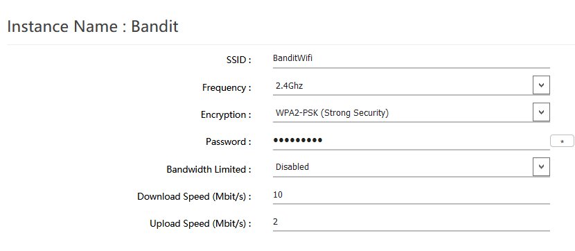Click the Encryption label
This screenshot has width=575, height=251.
click(226, 115)
